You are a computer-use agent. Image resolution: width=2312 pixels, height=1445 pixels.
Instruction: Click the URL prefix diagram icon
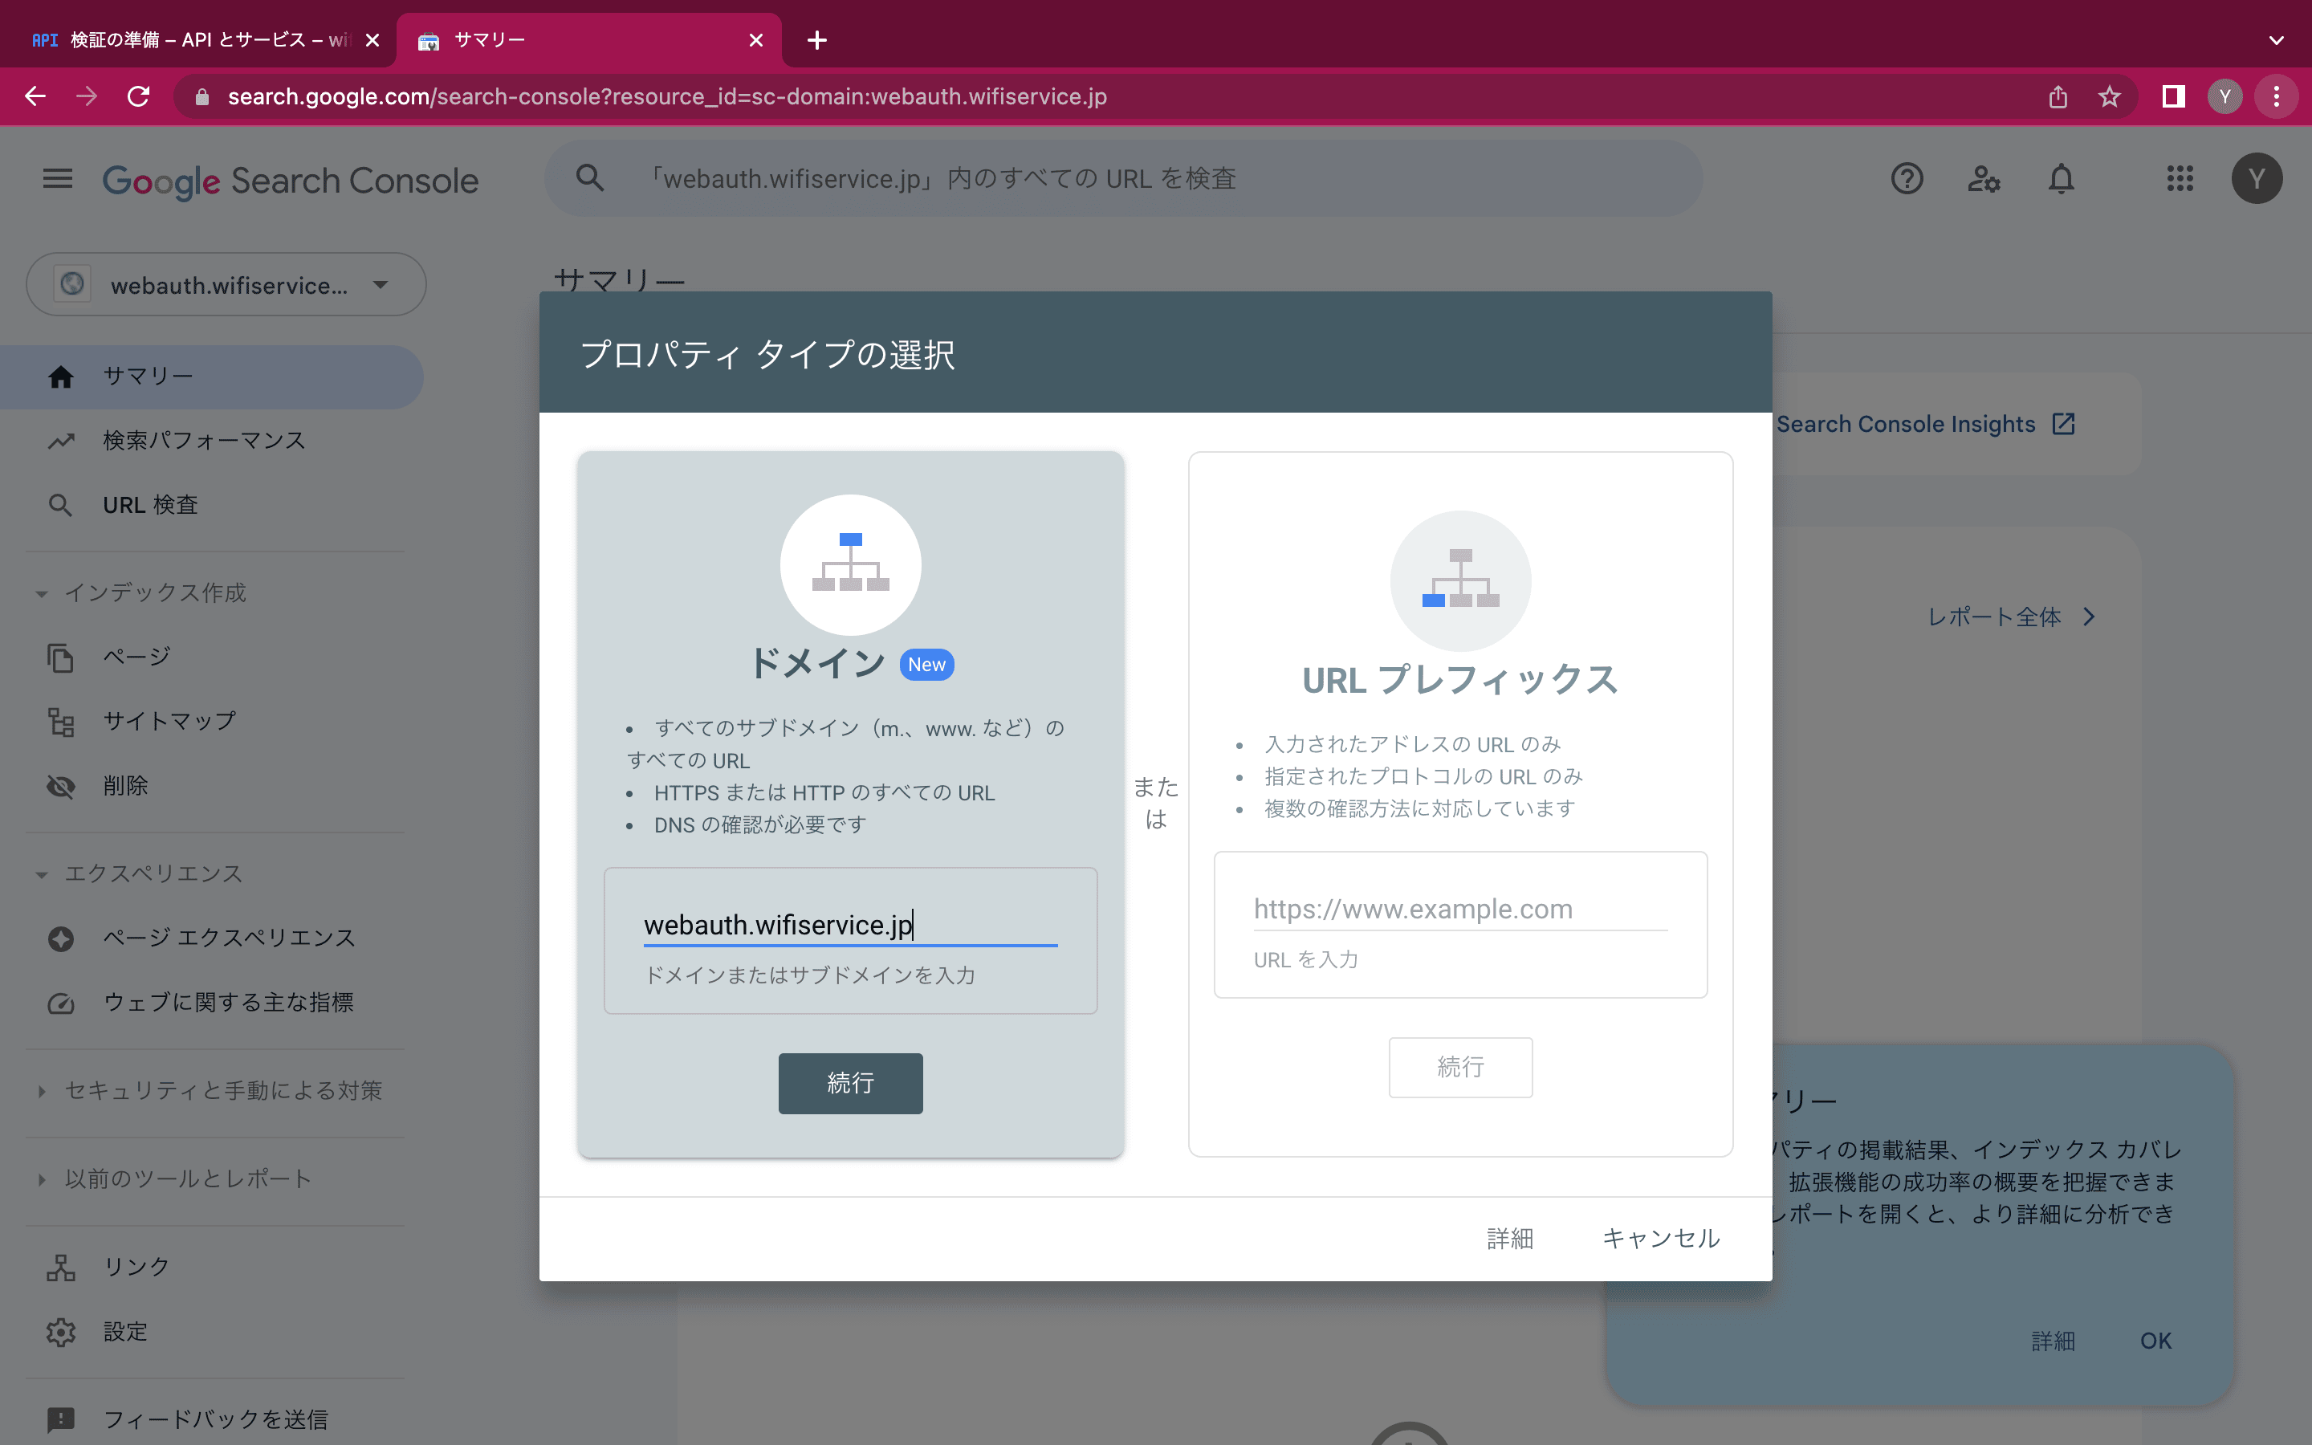(1459, 580)
